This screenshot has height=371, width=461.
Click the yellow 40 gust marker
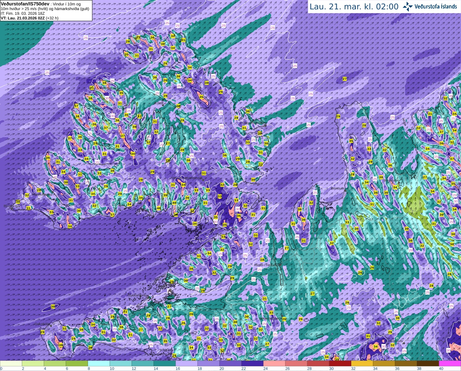tap(174, 203)
